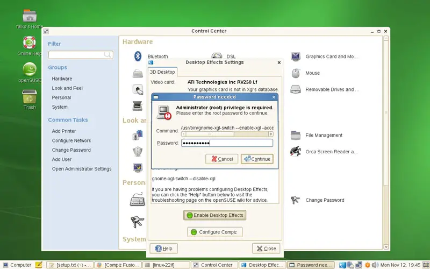
Task: Open the Mouse settings icon
Action: pyautogui.click(x=295, y=73)
